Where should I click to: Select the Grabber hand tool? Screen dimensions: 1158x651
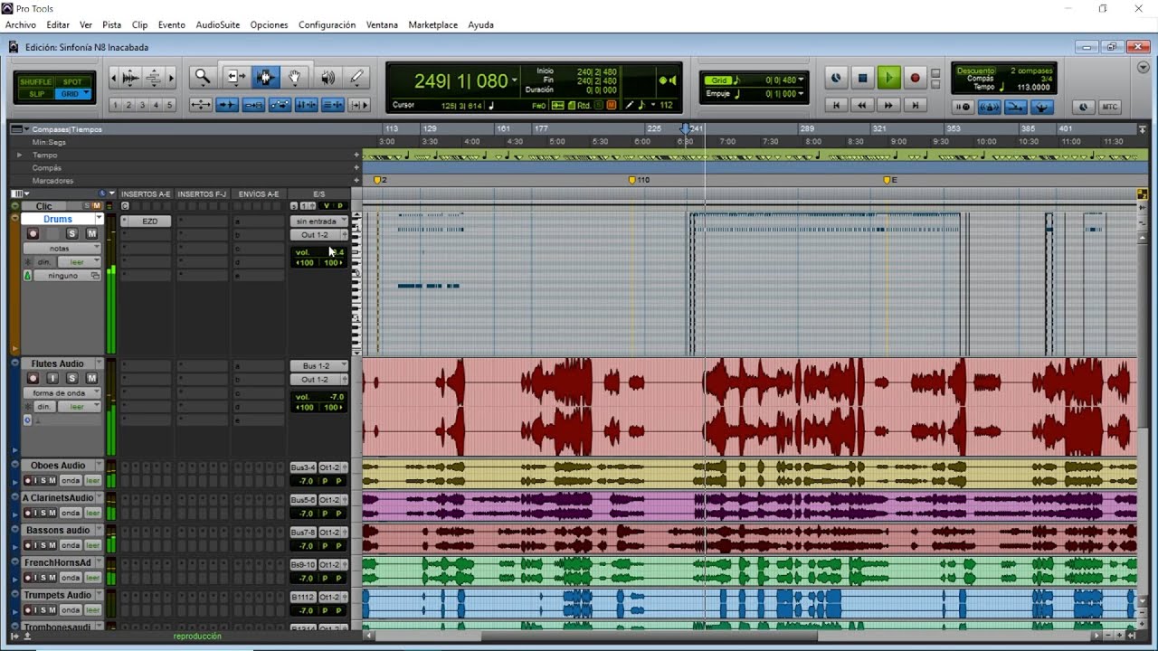pyautogui.click(x=295, y=78)
